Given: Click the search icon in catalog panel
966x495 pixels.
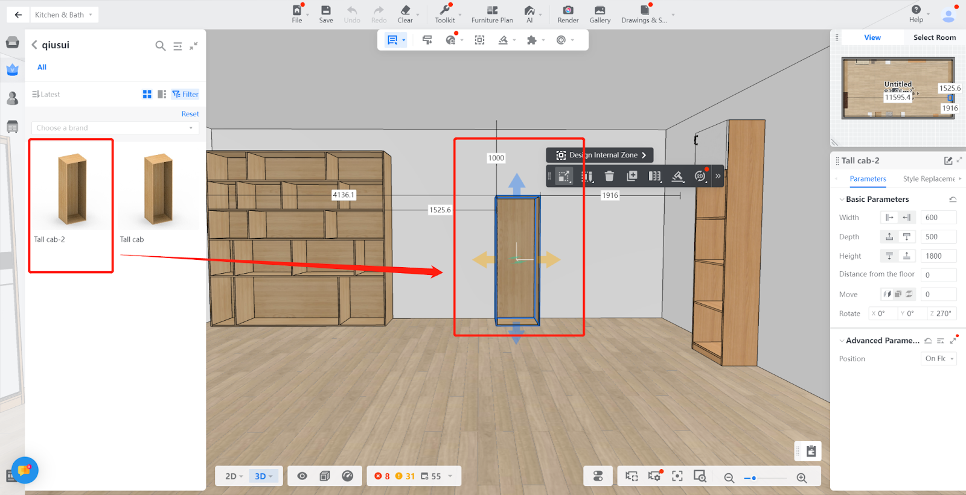Looking at the screenshot, I should (160, 46).
